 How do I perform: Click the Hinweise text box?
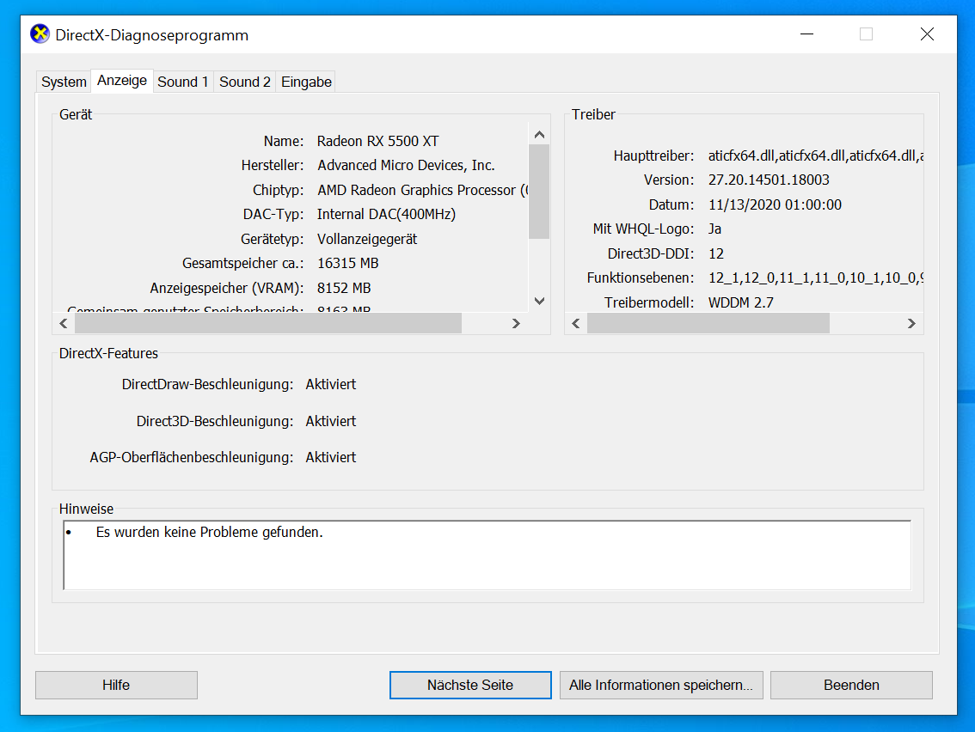point(487,555)
